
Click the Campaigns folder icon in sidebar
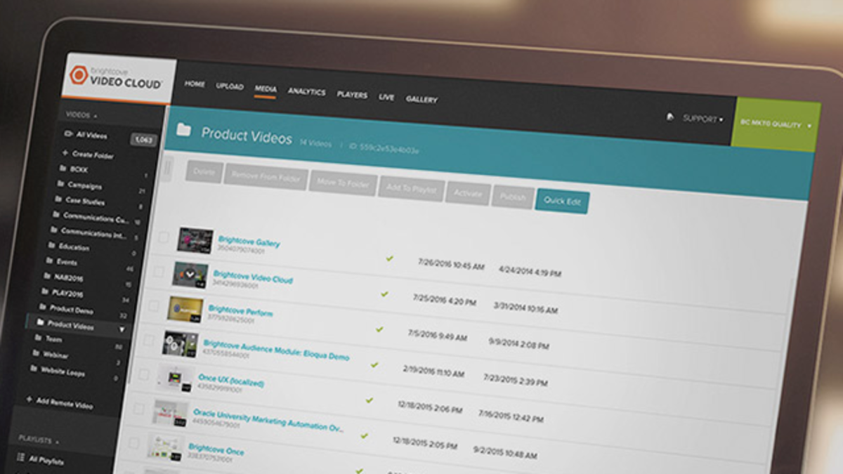[60, 185]
